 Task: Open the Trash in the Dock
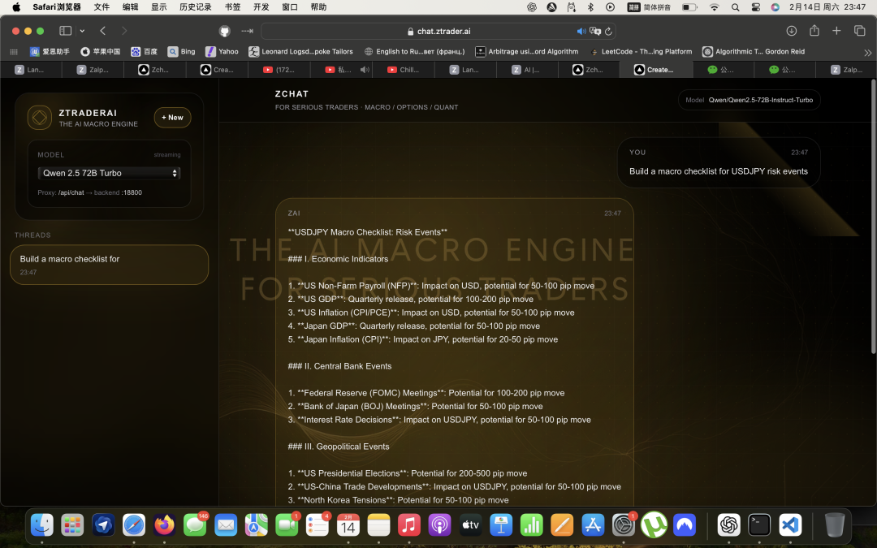(x=834, y=525)
